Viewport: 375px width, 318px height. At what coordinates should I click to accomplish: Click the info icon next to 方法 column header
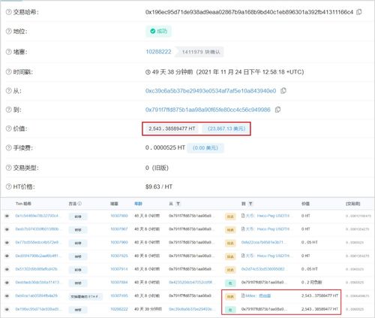click(79, 204)
